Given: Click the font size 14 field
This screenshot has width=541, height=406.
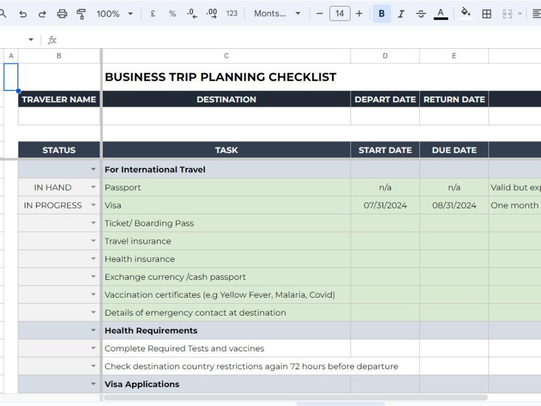Looking at the screenshot, I should pos(340,14).
